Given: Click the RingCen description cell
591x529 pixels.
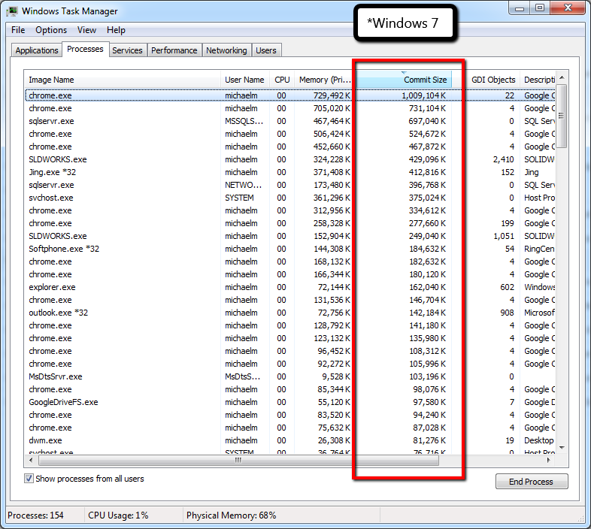Looking at the screenshot, I should click(x=539, y=249).
